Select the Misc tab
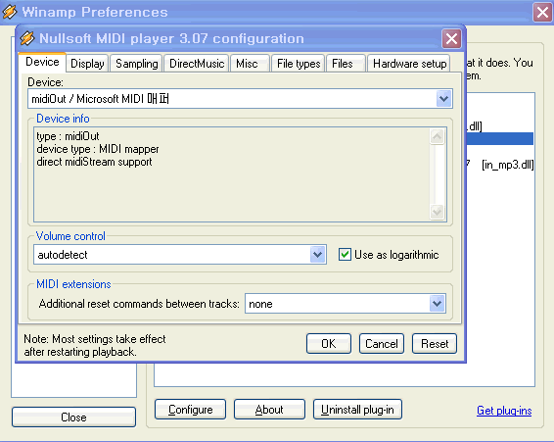Image resolution: width=554 pixels, height=442 pixels. (x=250, y=64)
